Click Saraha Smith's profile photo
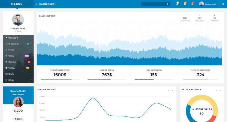The width and height of the screenshot is (227, 122). tap(18, 102)
